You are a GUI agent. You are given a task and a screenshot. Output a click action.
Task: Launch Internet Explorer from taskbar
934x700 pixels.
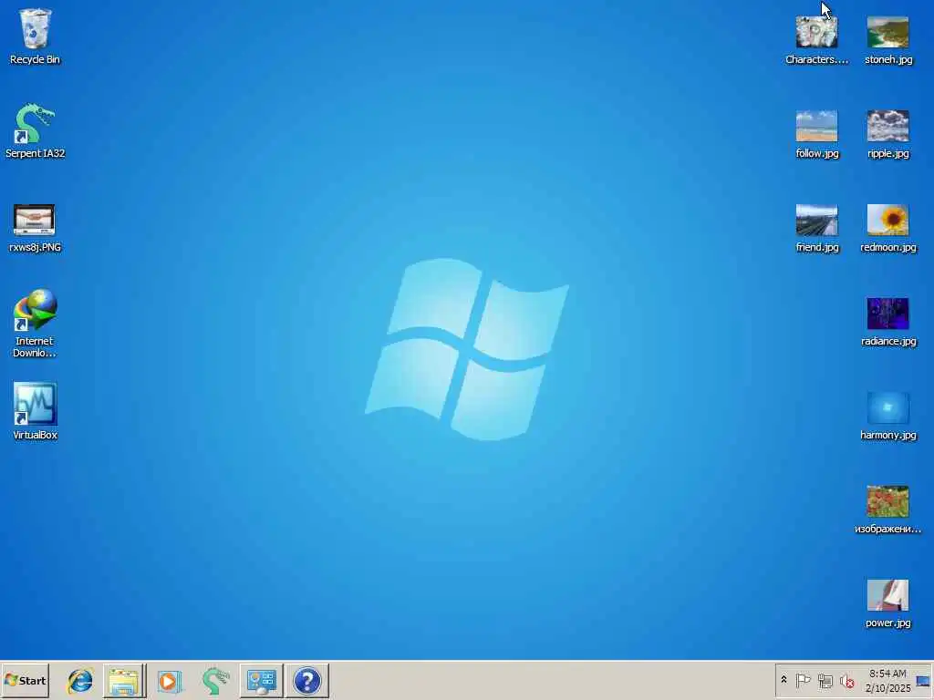[x=80, y=680]
